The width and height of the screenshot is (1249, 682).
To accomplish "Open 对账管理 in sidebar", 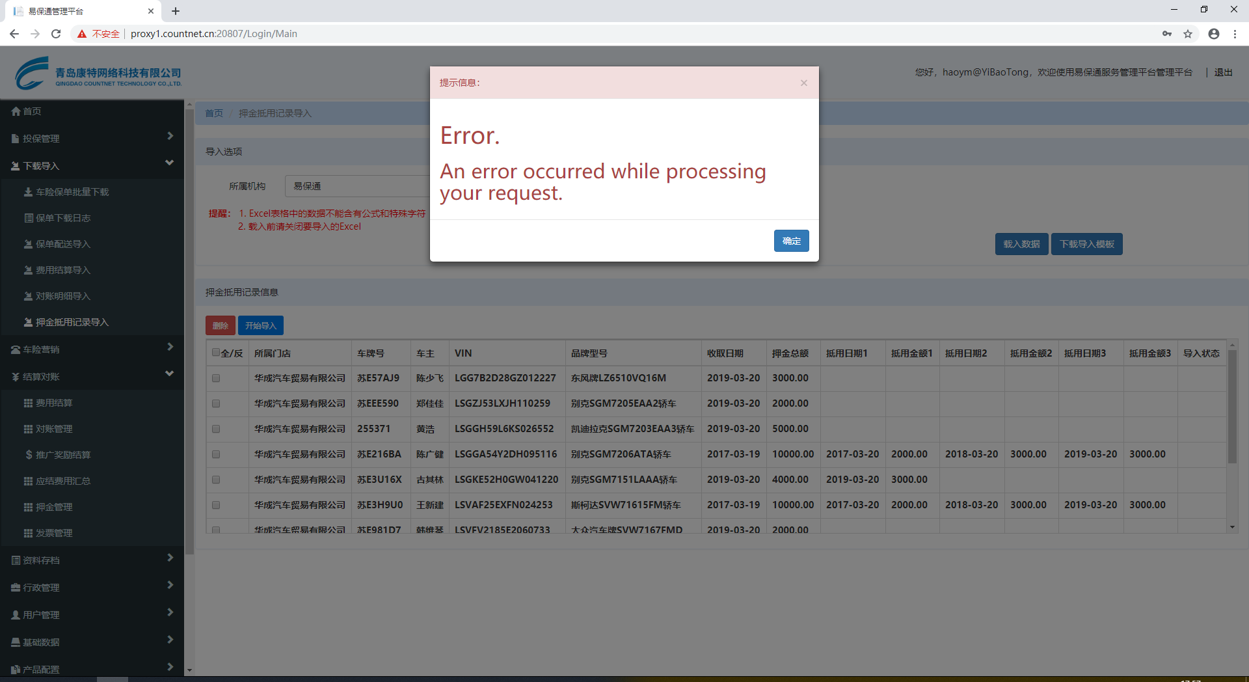I will tap(53, 429).
